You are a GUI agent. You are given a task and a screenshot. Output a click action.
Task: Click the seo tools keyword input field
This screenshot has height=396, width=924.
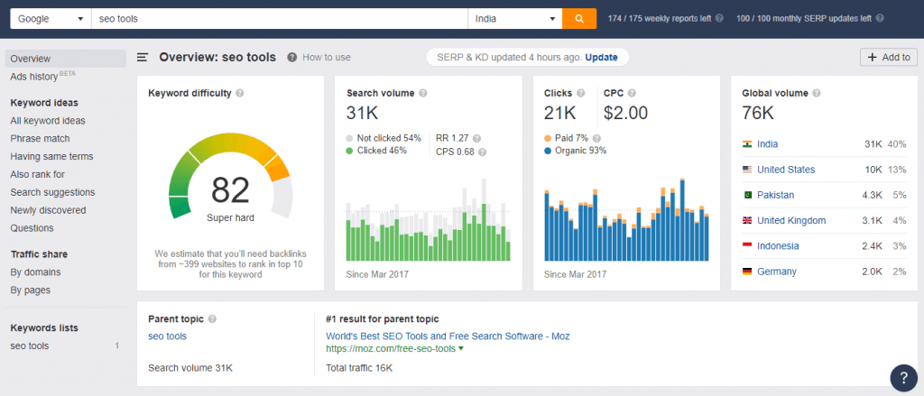280,18
